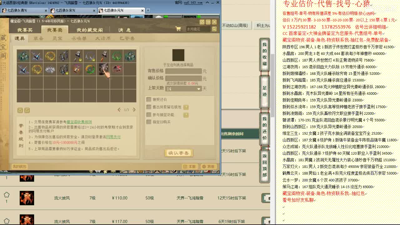Click the search magnifier next to 水月镜花
400x225 pixels.
pos(214,29)
